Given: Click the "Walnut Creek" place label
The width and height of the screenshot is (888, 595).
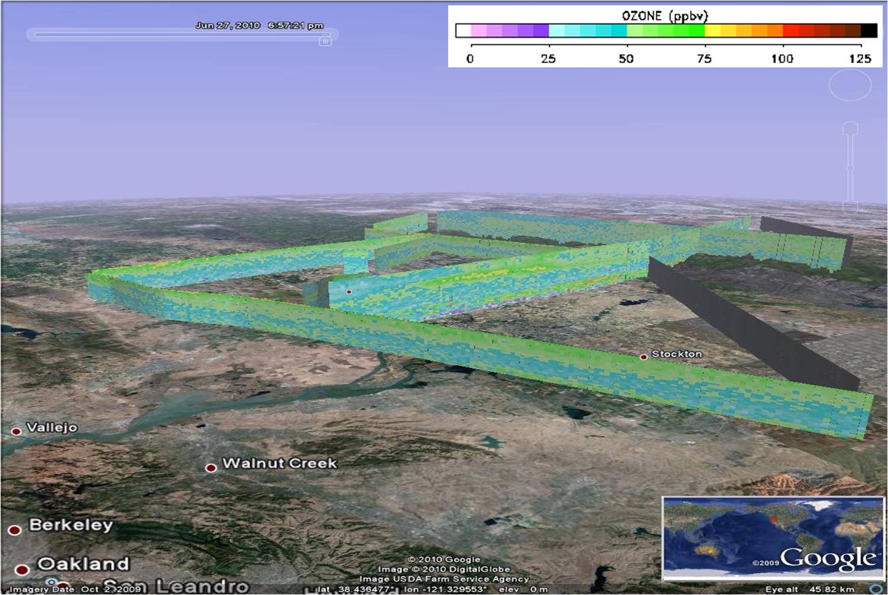Looking at the screenshot, I should click(x=280, y=463).
